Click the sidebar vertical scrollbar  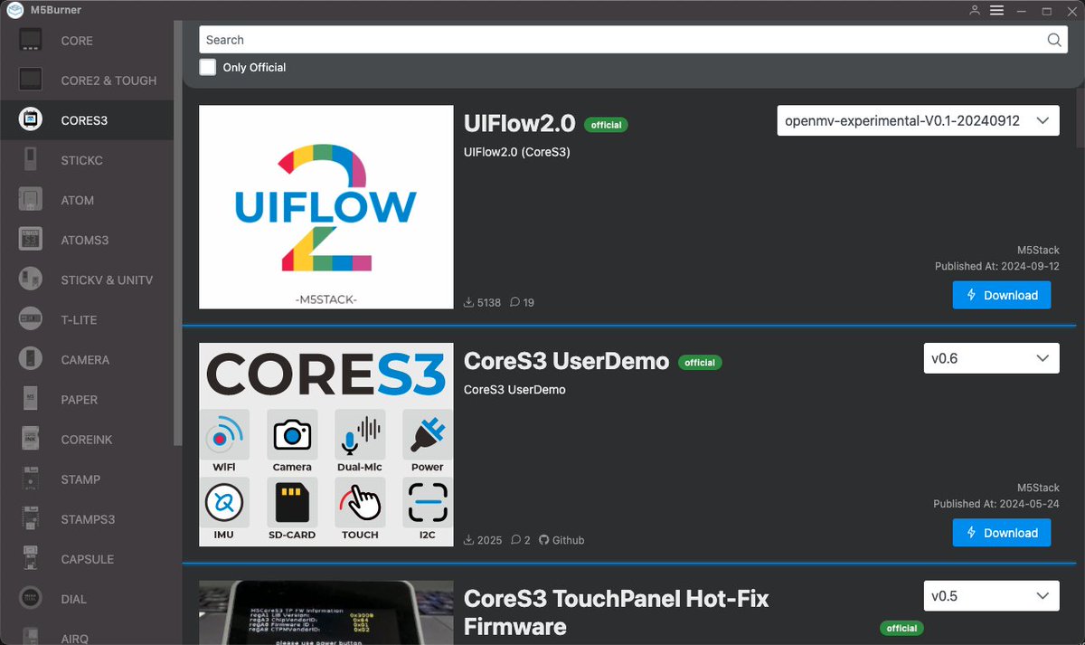[177, 232]
